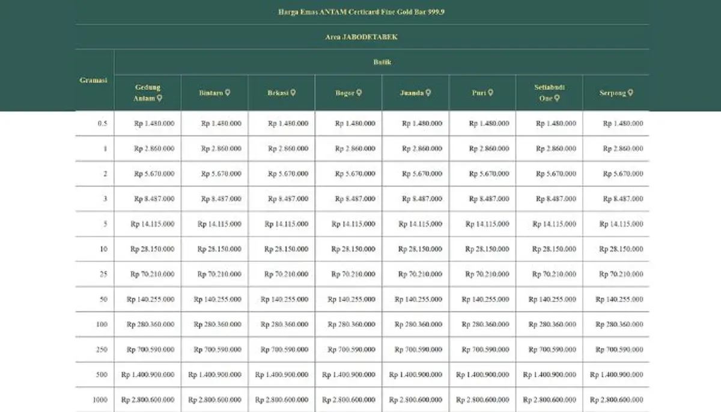Click Serpong price for 1000 grams
721x412 pixels.
[x=616, y=400]
